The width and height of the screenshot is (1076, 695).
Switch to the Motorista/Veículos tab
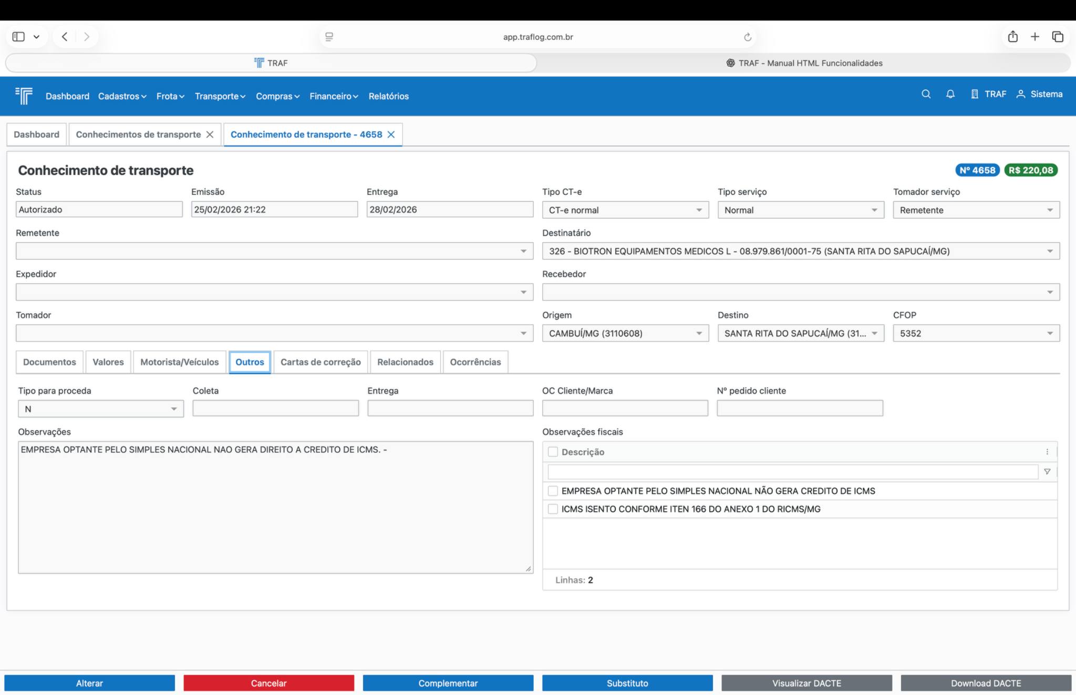point(179,362)
